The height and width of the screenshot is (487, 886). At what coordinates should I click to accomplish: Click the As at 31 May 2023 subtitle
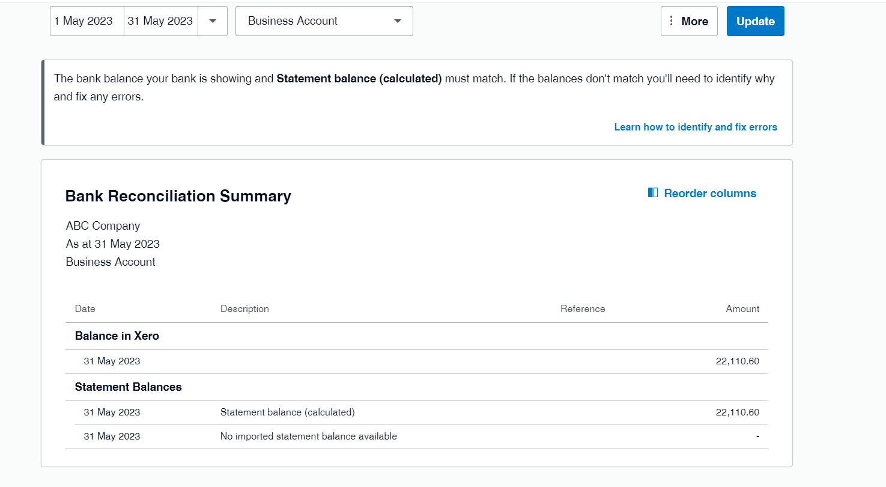(113, 244)
